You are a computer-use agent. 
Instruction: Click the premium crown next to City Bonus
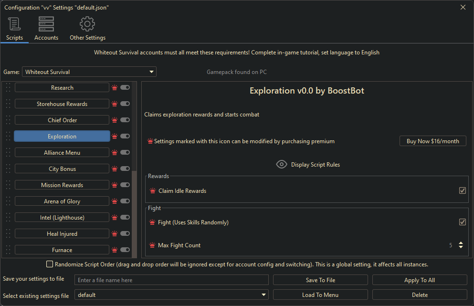115,169
